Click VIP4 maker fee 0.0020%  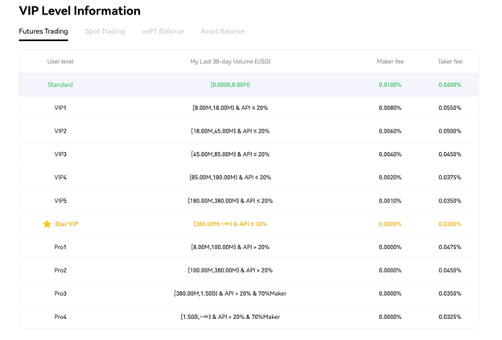coord(390,178)
